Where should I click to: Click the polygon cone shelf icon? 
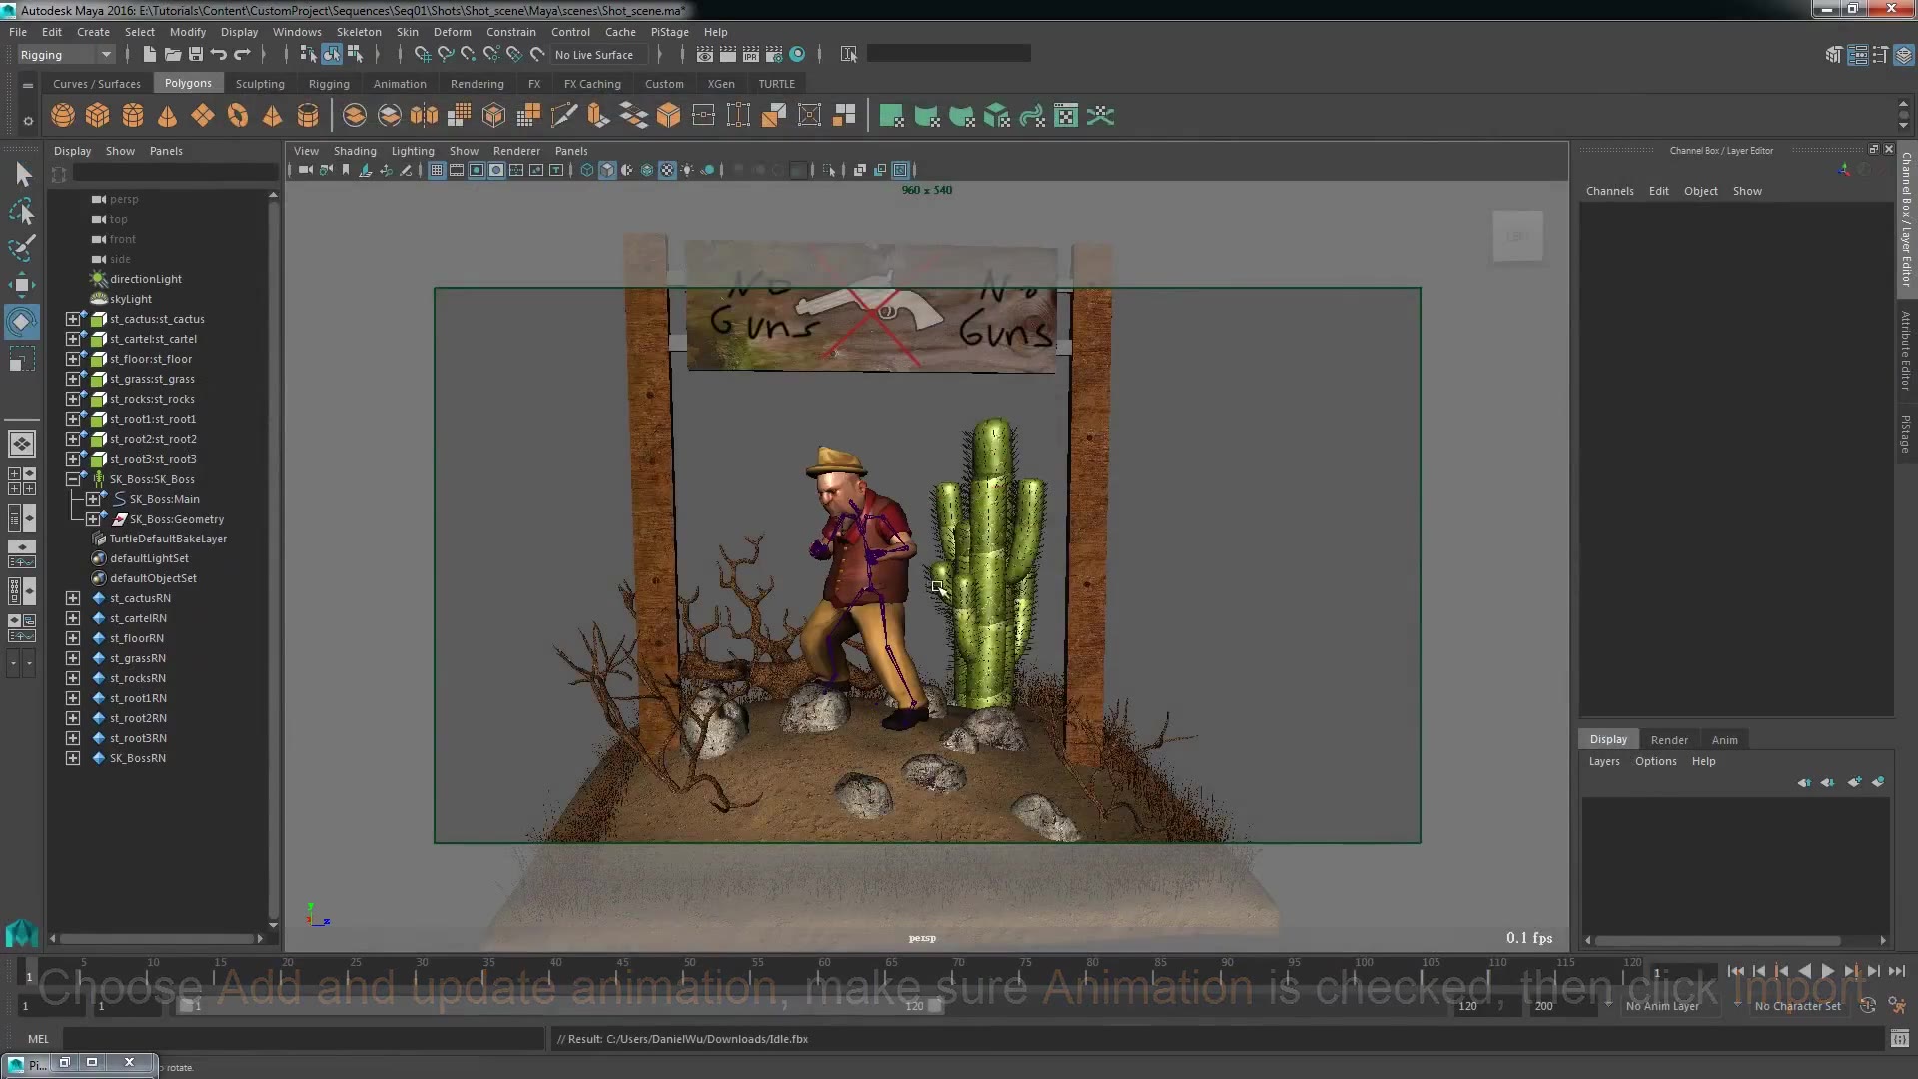pos(167,116)
